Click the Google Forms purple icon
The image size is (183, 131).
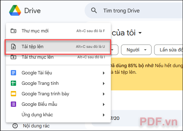(13, 104)
